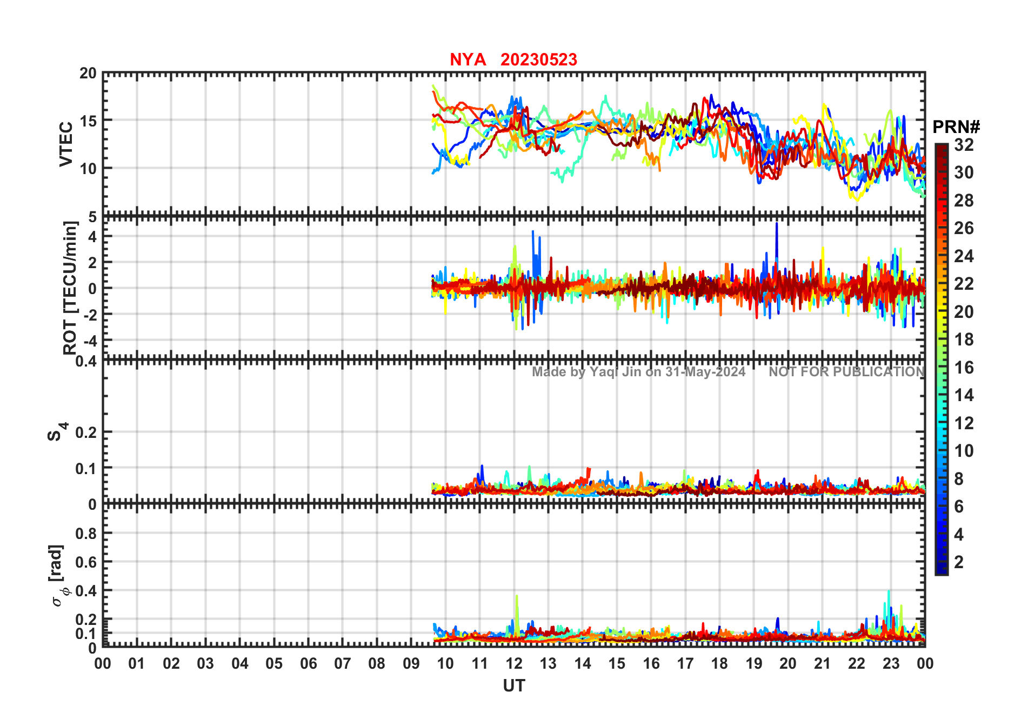The width and height of the screenshot is (1028, 719).
Task: Click colorbar tick label '8'
Action: [959, 479]
